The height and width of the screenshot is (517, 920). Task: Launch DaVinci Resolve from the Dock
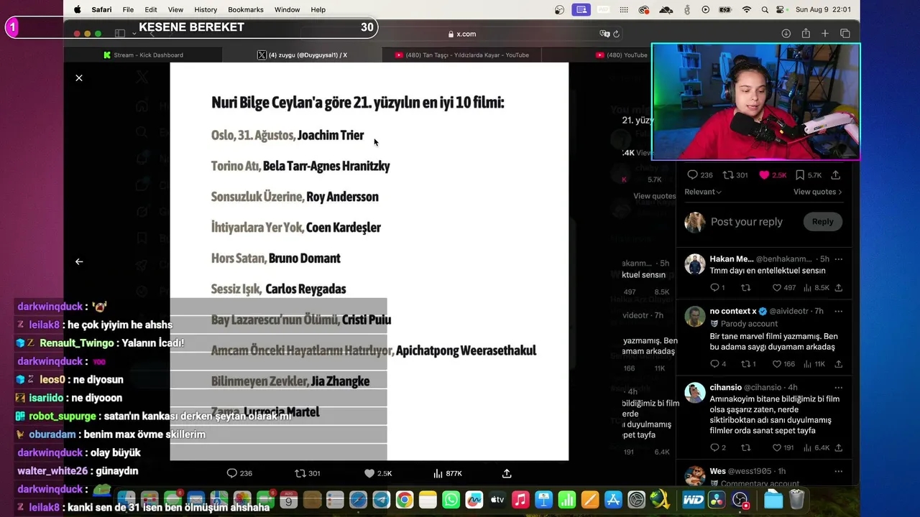pyautogui.click(x=717, y=500)
